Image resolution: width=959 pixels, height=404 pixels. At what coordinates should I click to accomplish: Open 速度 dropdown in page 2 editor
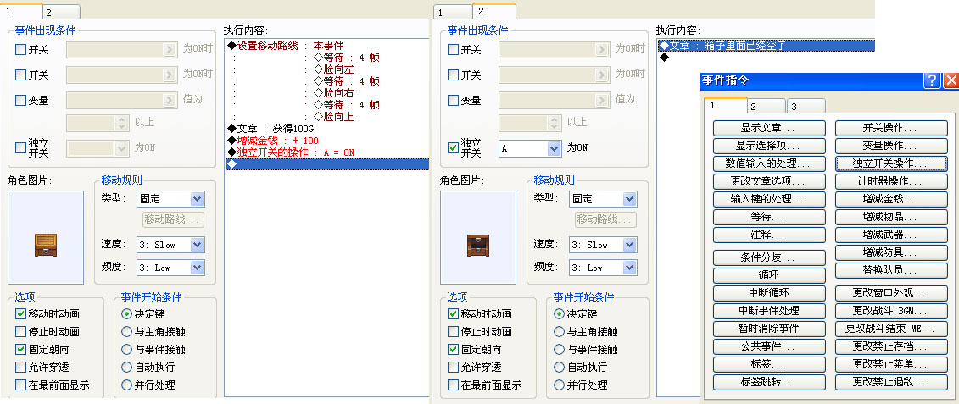[x=629, y=245]
